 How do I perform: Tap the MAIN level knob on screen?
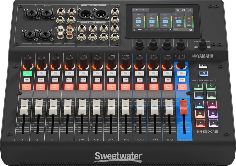coord(179,25)
